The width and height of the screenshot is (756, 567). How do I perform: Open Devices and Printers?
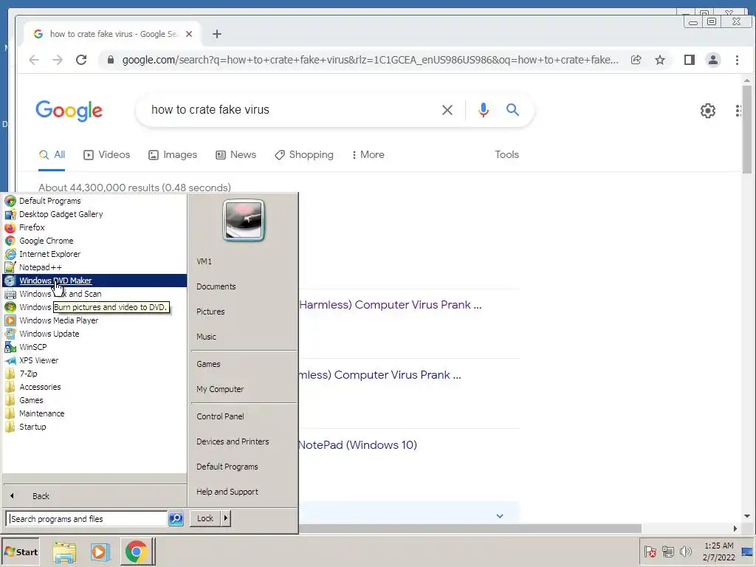[x=233, y=441]
